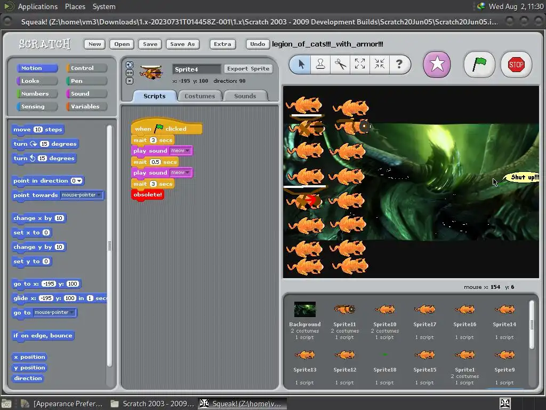The width and height of the screenshot is (546, 410).
Task: Click the Open button
Action: (x=122, y=44)
